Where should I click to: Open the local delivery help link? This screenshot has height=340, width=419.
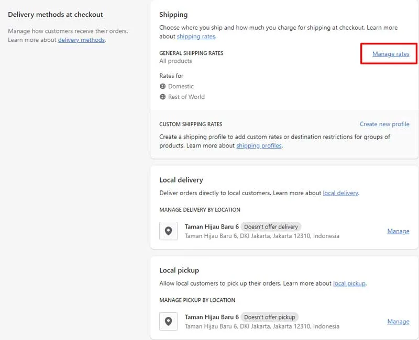pyautogui.click(x=340, y=193)
